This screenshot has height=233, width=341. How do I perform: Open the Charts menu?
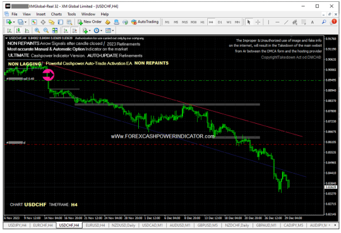pos(56,14)
